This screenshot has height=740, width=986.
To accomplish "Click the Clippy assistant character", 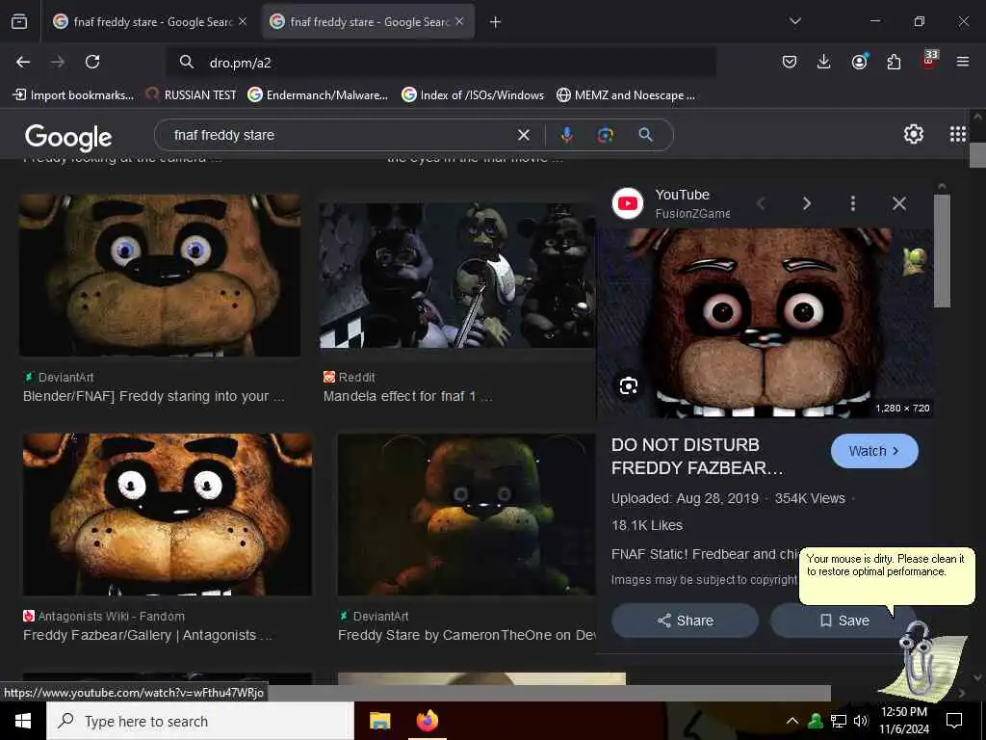I will pyautogui.click(x=921, y=659).
